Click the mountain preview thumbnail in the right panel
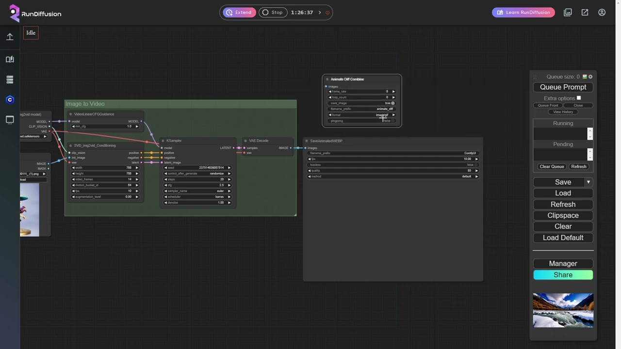This screenshot has height=349, width=621. click(563, 310)
